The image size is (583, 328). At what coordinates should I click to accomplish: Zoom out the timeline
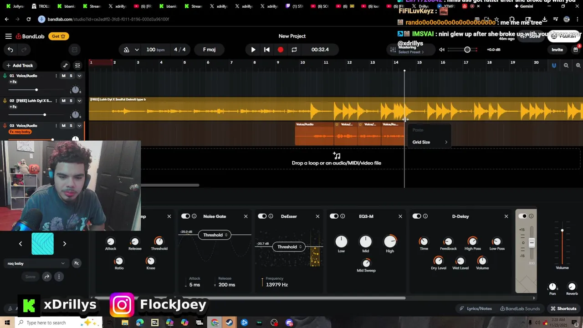pyautogui.click(x=566, y=66)
